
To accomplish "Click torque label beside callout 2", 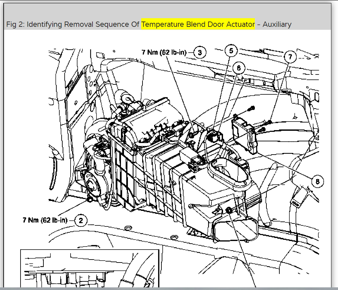I will pyautogui.click(x=45, y=220).
